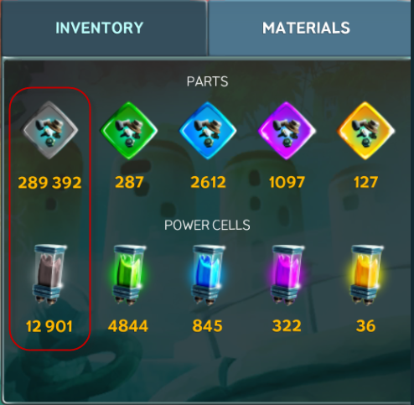414x405 pixels.
Task: Select the purple epic parts icon
Action: 287,130
